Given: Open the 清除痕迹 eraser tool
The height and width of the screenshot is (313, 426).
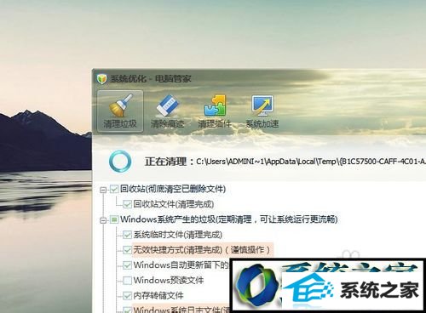Looking at the screenshot, I should click(168, 111).
